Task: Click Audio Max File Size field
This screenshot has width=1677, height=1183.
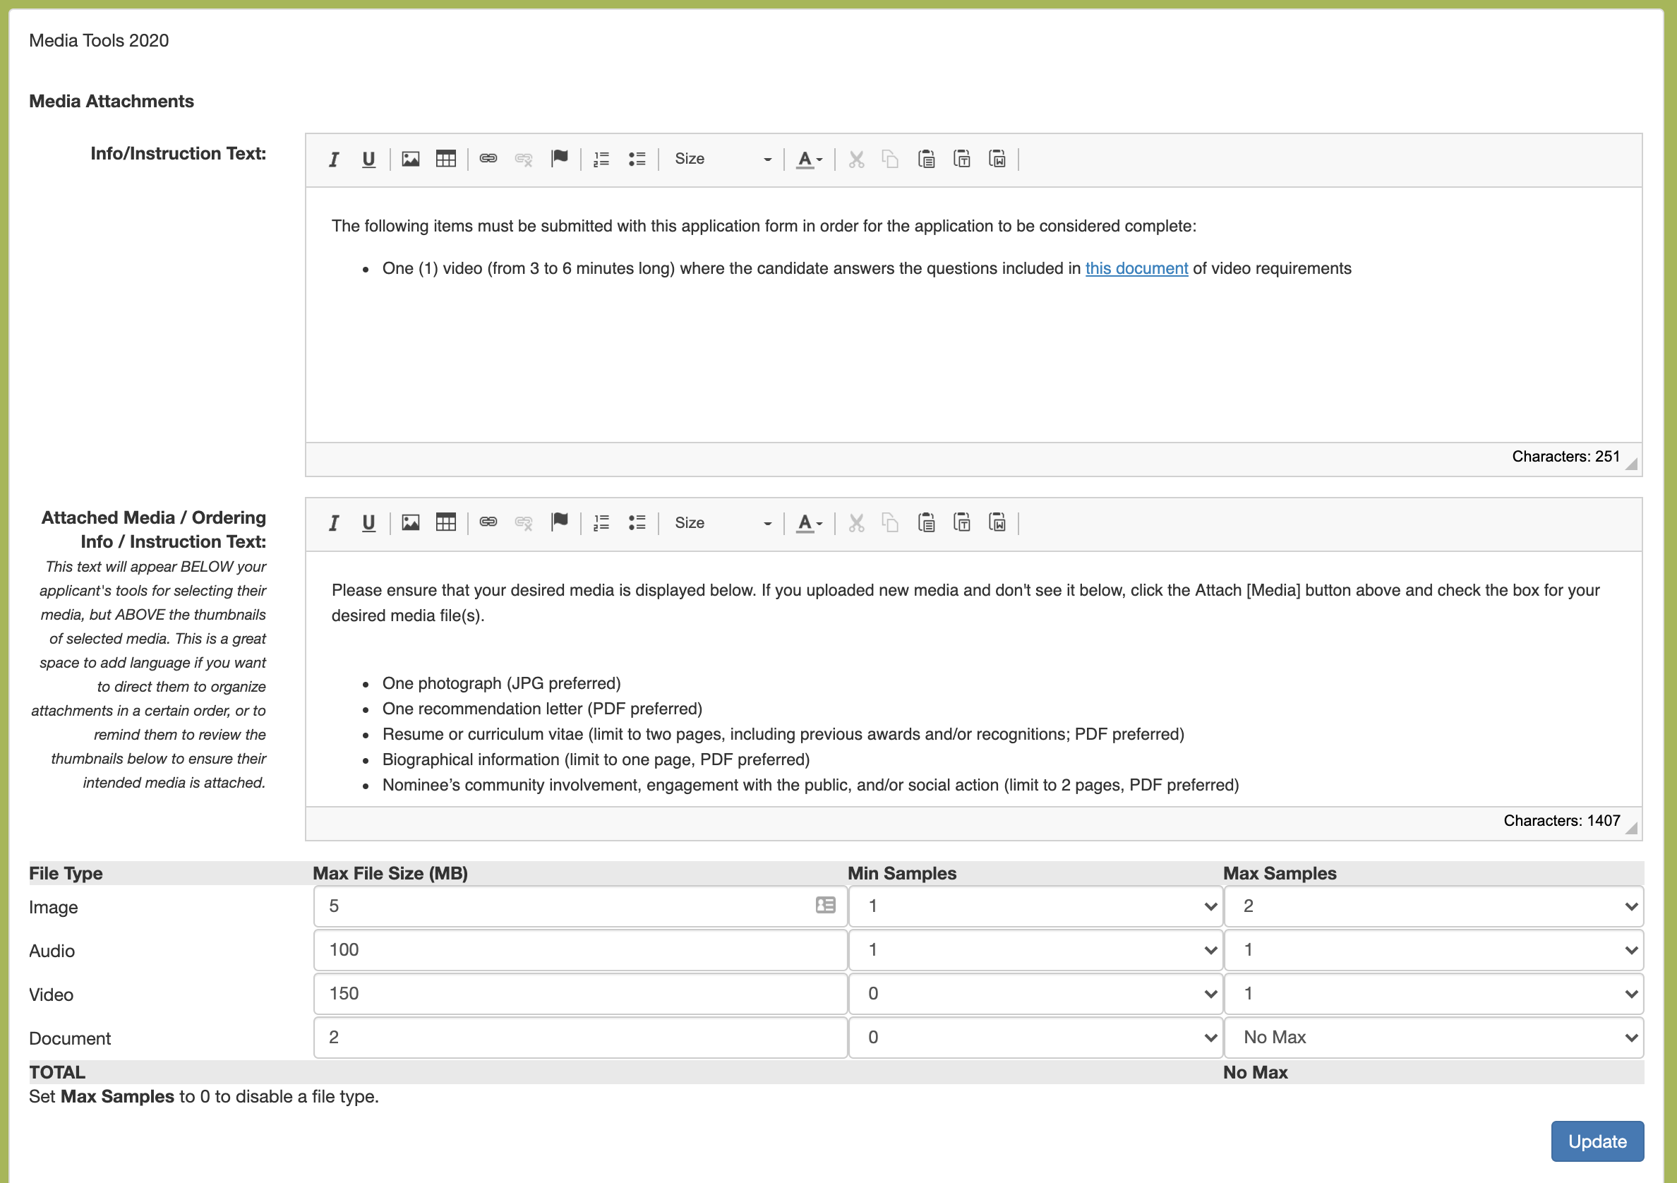Action: pos(580,950)
